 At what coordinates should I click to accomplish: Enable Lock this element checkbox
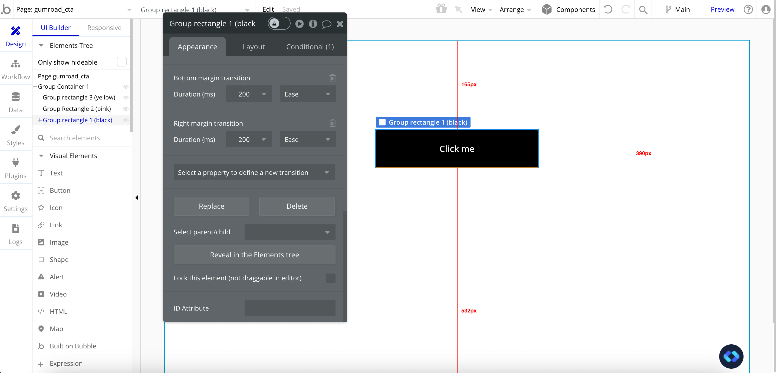(x=330, y=278)
